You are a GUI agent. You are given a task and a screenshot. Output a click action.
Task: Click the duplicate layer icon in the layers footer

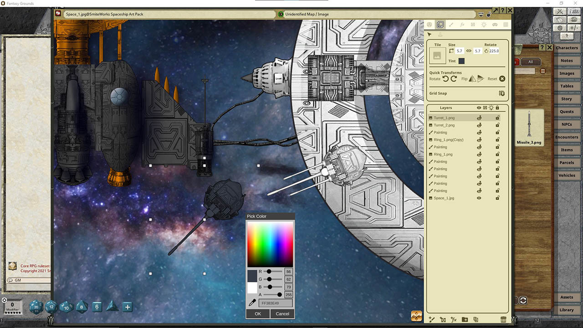[x=476, y=319]
